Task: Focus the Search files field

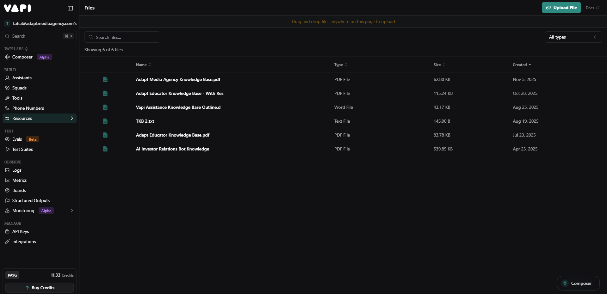Action: pyautogui.click(x=122, y=37)
